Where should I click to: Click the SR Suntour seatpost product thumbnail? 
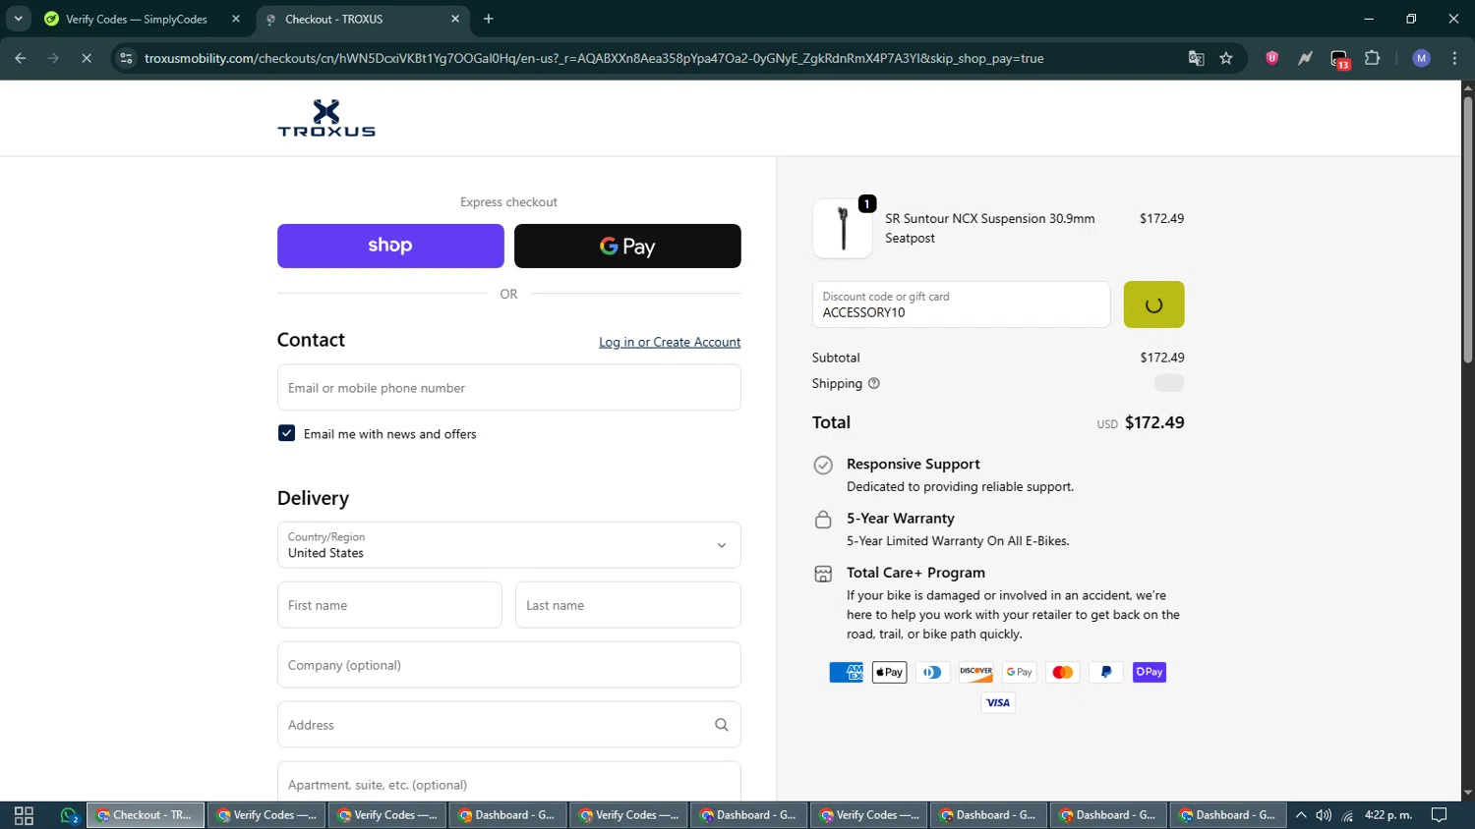coord(842,228)
